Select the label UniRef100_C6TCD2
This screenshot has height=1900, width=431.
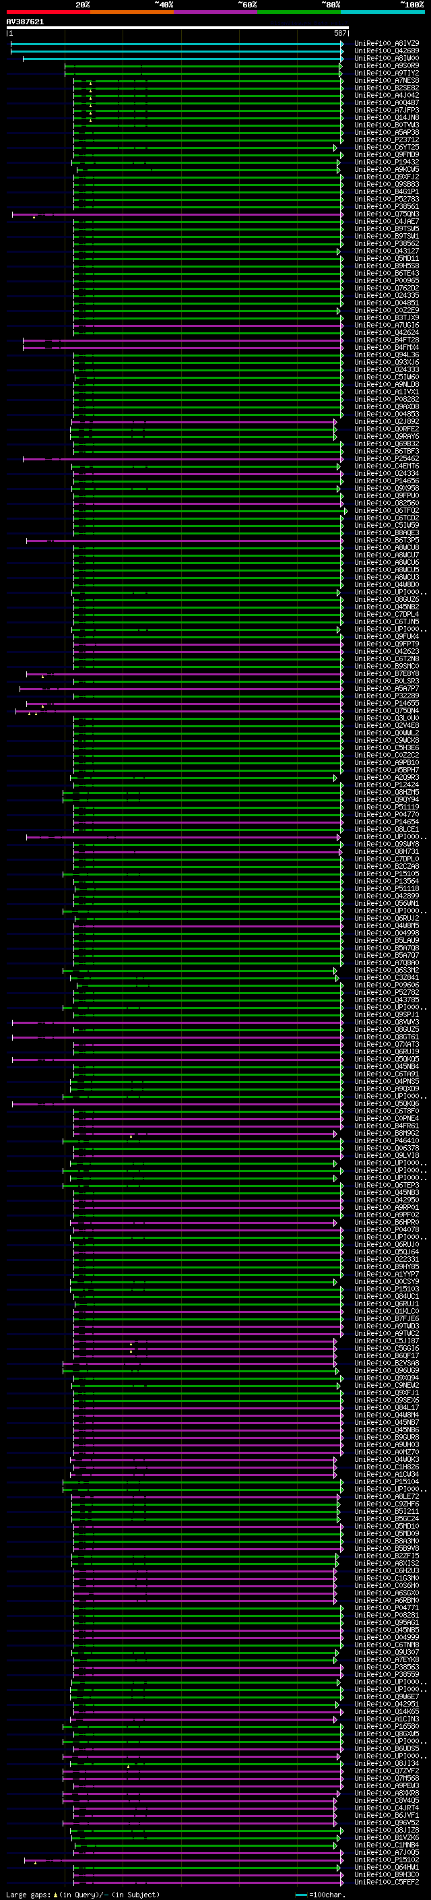387,518
